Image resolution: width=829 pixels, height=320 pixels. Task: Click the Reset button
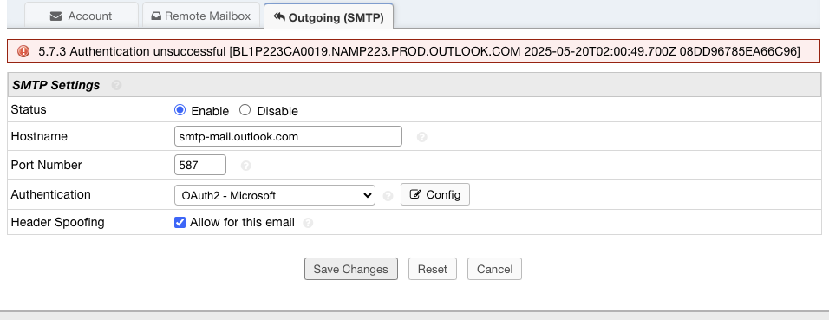(x=433, y=269)
